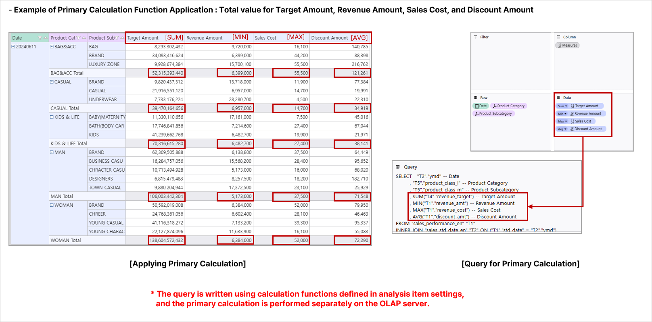The width and height of the screenshot is (652, 322).
Task: Select the BATH(BODY CAR subcategory cell
Action: [x=107, y=126]
